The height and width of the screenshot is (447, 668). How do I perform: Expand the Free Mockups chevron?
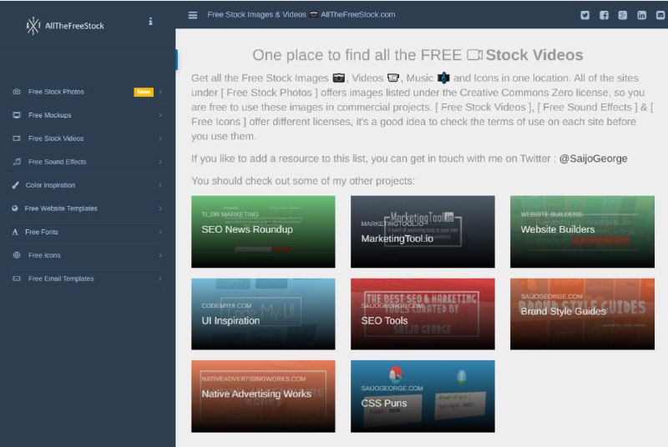160,115
